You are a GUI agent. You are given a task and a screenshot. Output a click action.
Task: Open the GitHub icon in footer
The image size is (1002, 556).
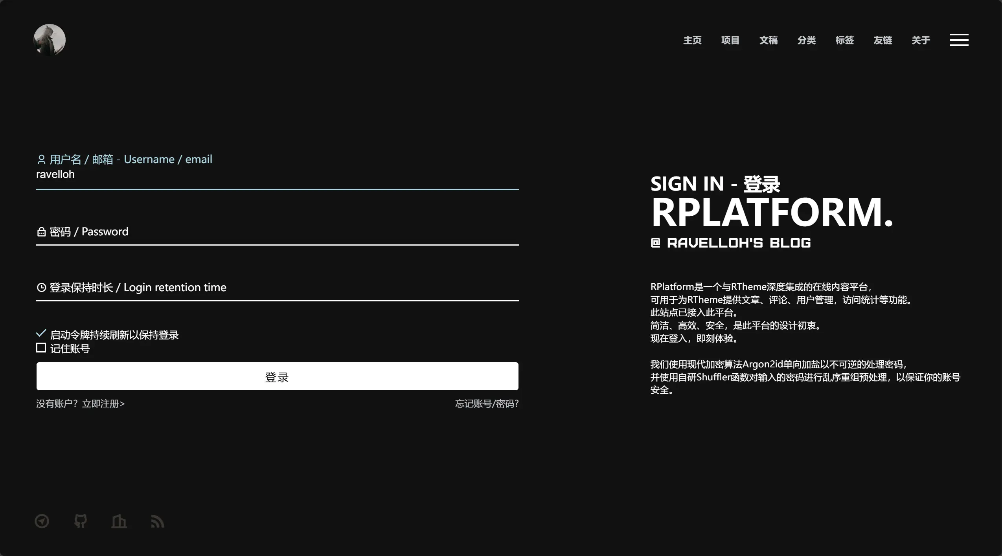[x=81, y=521]
